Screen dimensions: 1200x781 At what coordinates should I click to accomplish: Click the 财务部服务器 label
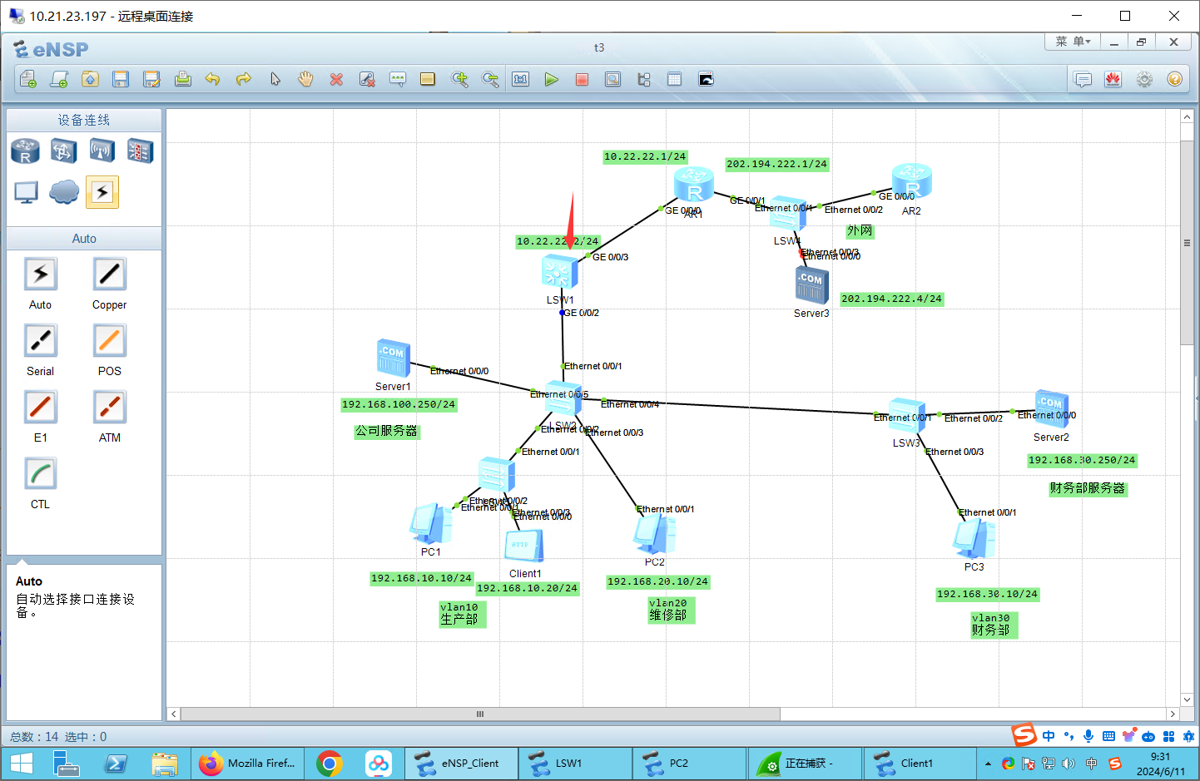click(x=1087, y=488)
